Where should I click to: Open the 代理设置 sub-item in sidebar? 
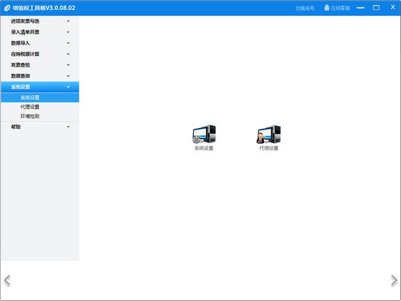[x=29, y=107]
